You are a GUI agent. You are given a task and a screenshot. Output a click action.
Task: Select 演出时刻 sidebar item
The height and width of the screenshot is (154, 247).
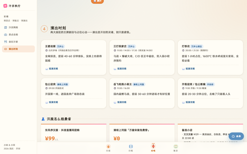(x=19, y=49)
